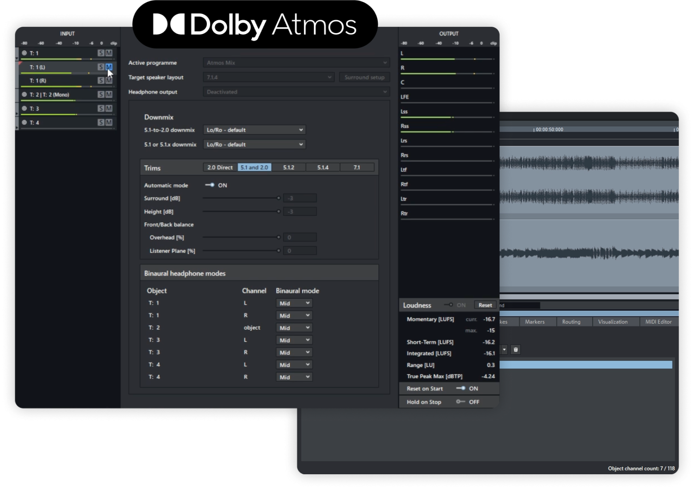Viewport: 693px width, 489px height.
Task: Click the Height [dB] value field
Action: [300, 211]
